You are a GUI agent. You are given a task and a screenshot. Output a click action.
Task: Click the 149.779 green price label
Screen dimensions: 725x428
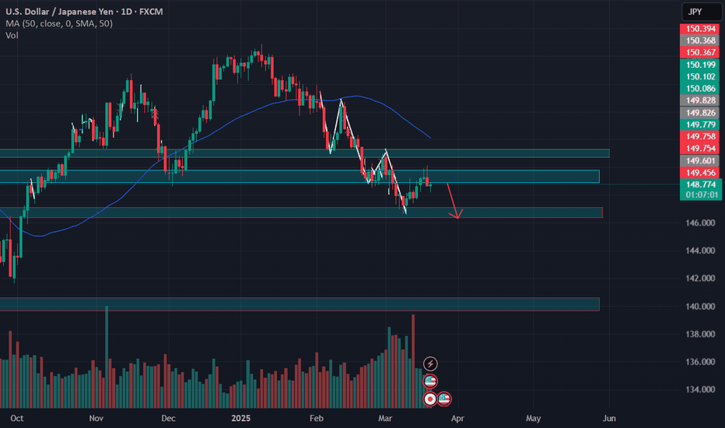(700, 125)
